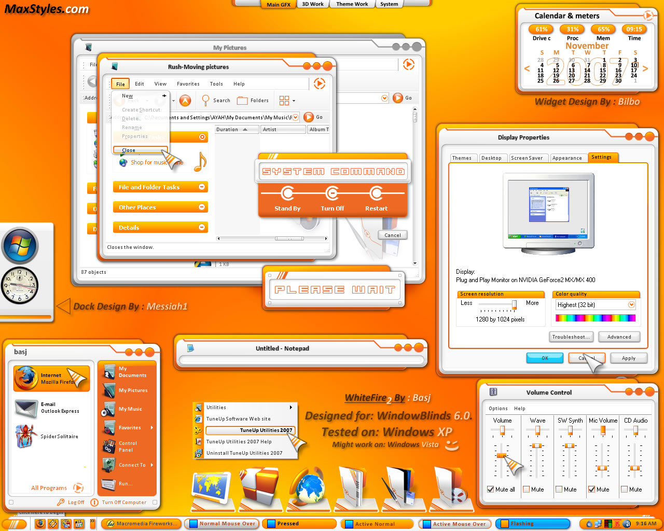
Task: Select Close in the File menu
Action: click(x=140, y=150)
